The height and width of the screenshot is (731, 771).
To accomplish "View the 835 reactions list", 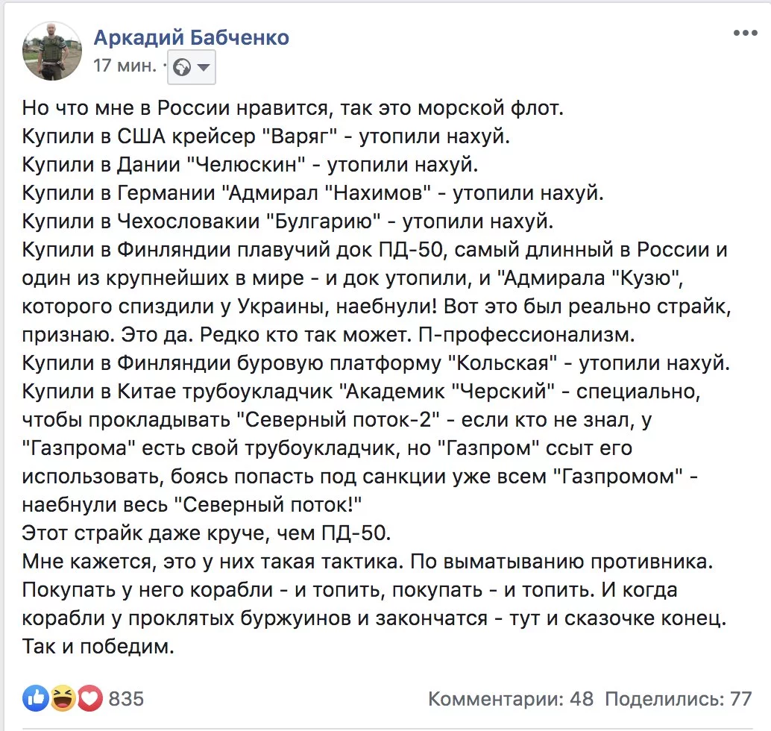I will point(126,698).
